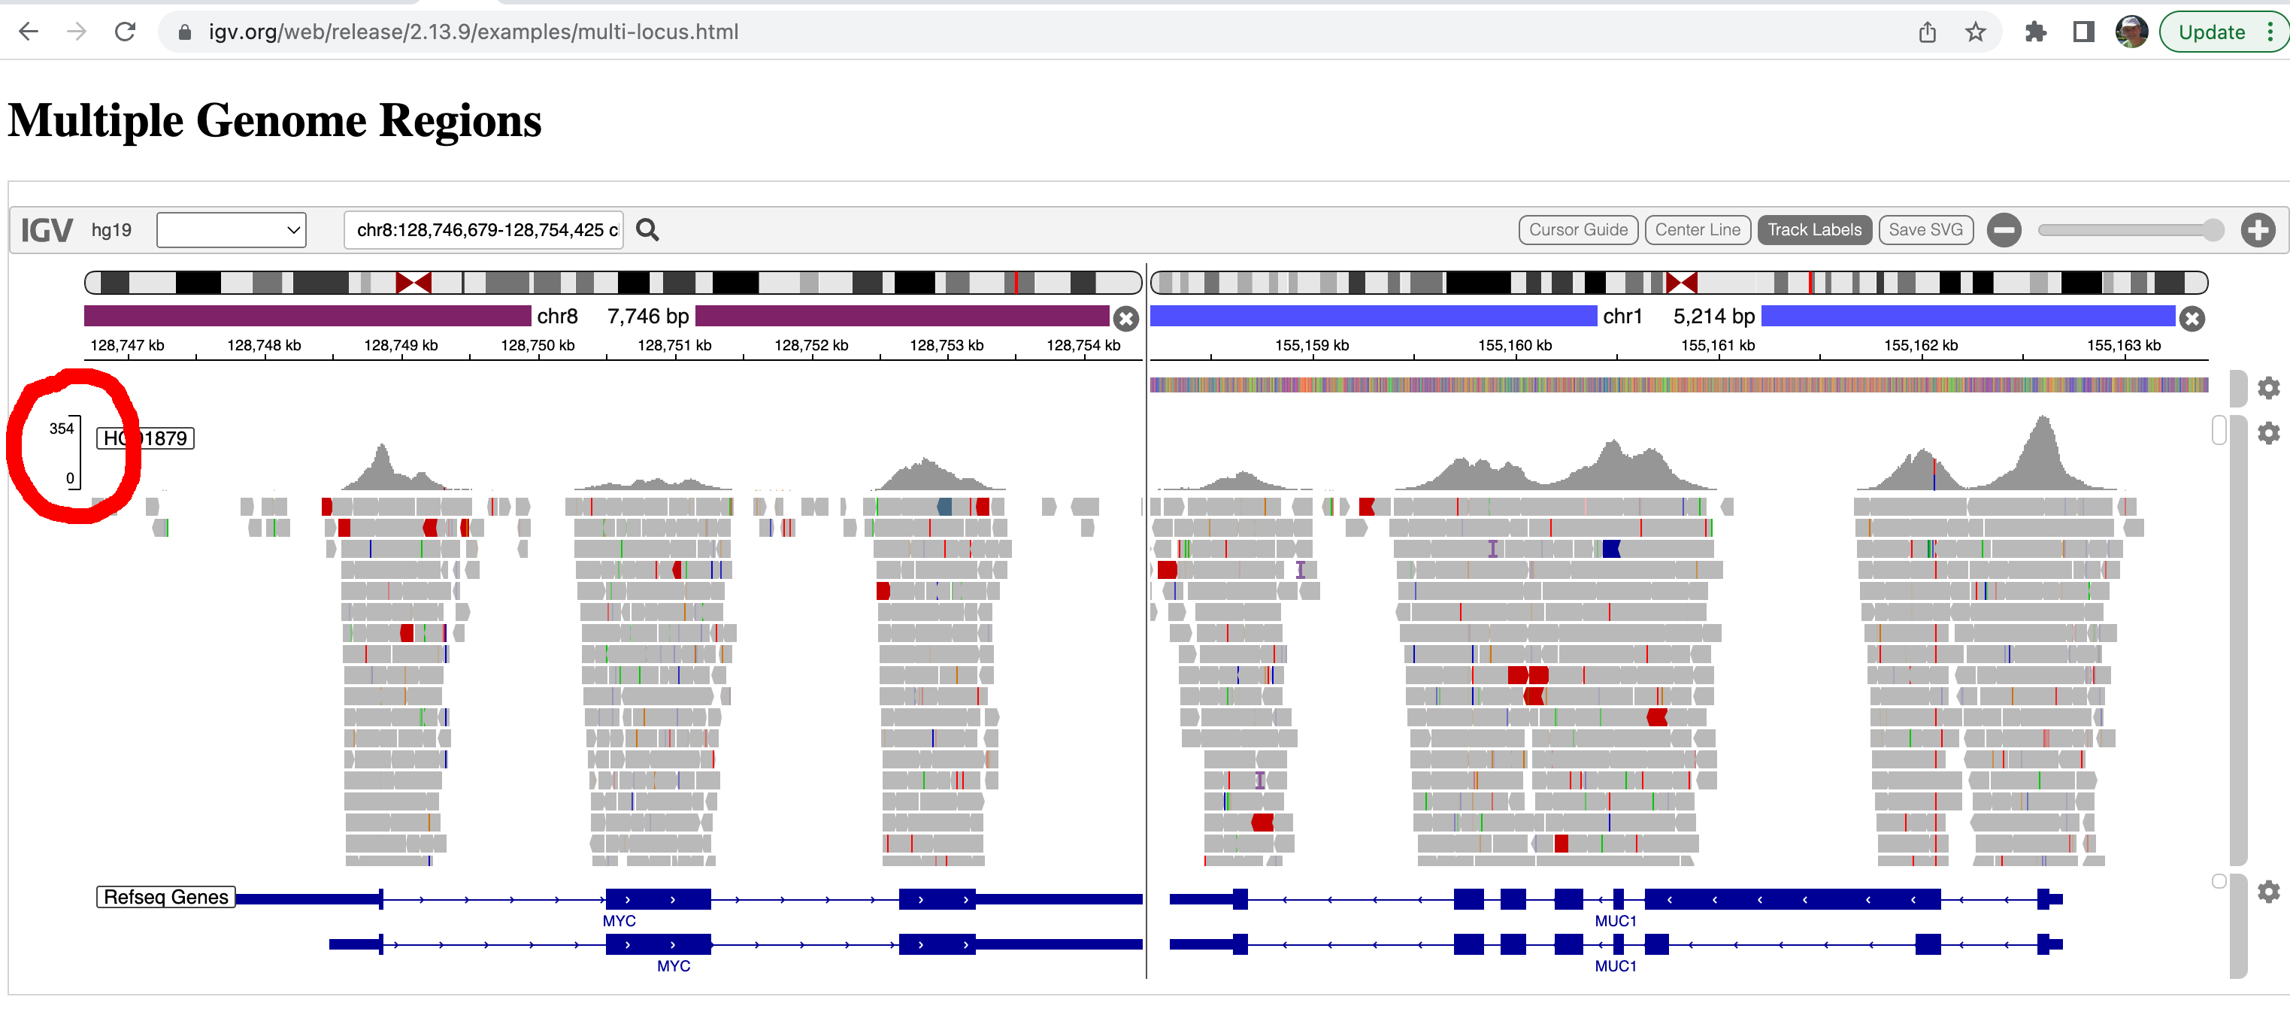Toggle the Center Line display
Viewport: 2290px width, 1021px height.
[1697, 229]
